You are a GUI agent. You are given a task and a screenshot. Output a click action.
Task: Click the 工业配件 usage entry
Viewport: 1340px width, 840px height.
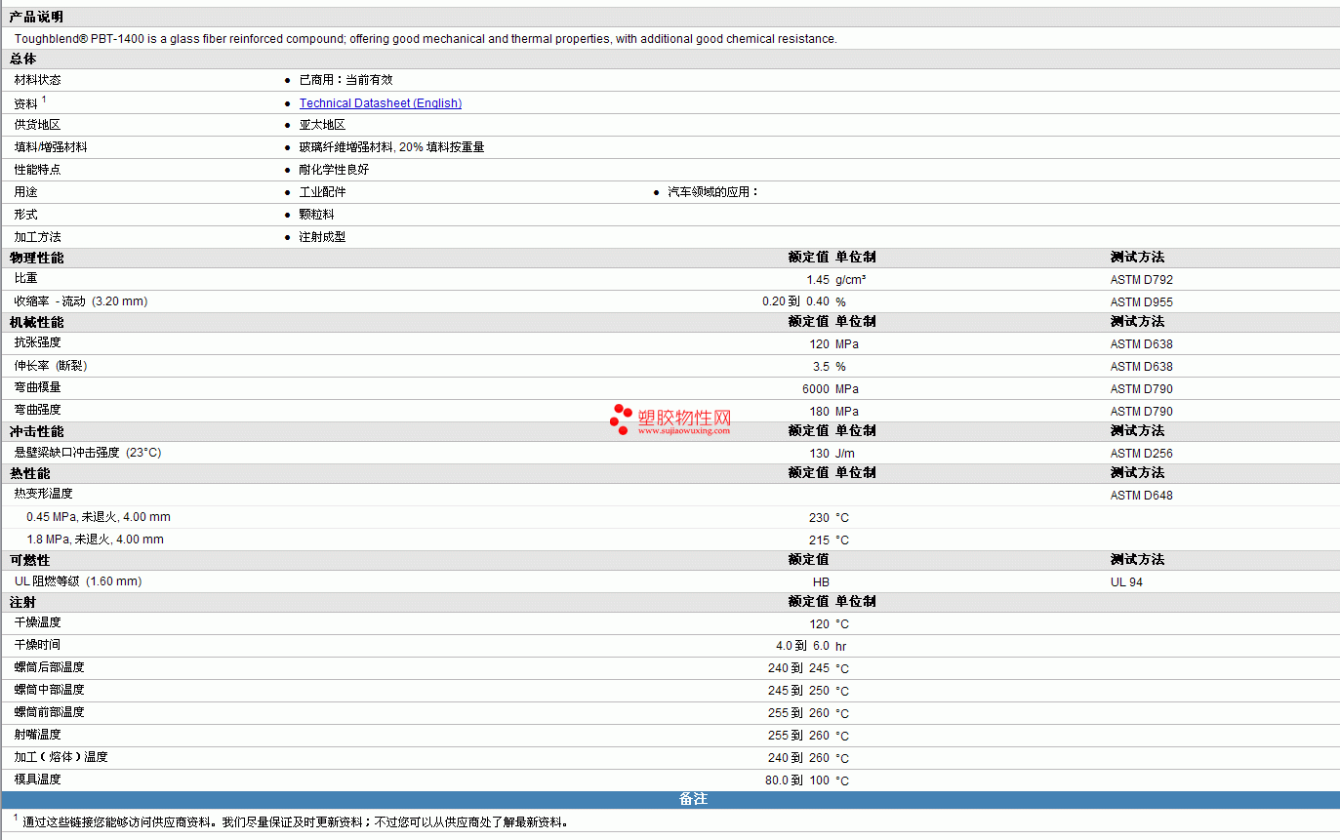point(322,192)
